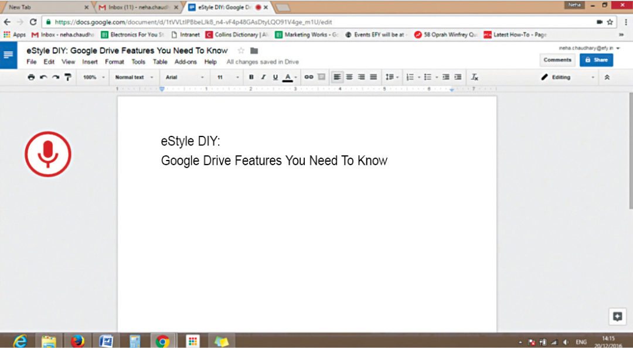Click the clear formatting icon
This screenshot has width=633, height=348.
tap(475, 77)
